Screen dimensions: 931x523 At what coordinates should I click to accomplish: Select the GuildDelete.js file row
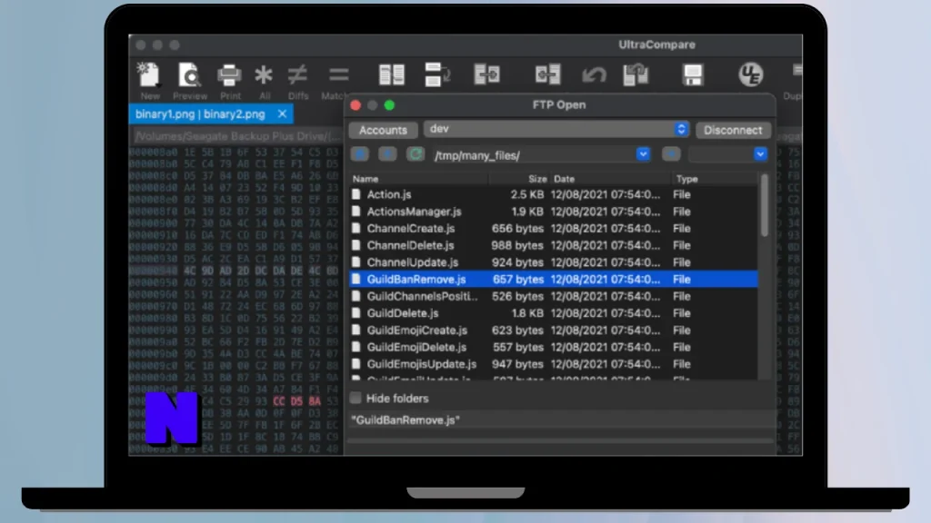point(554,313)
